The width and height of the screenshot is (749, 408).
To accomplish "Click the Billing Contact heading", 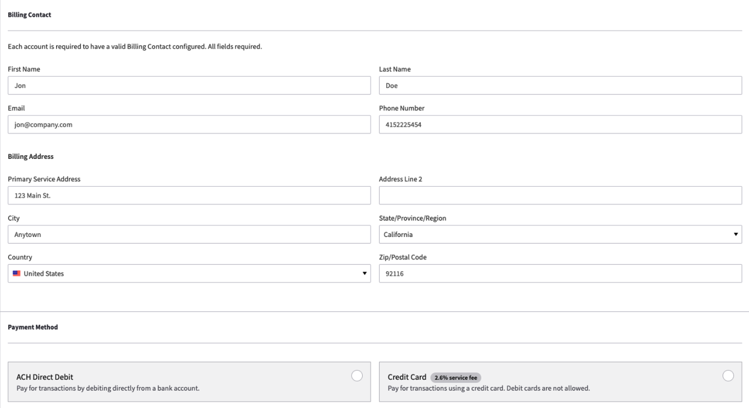I will click(x=29, y=15).
